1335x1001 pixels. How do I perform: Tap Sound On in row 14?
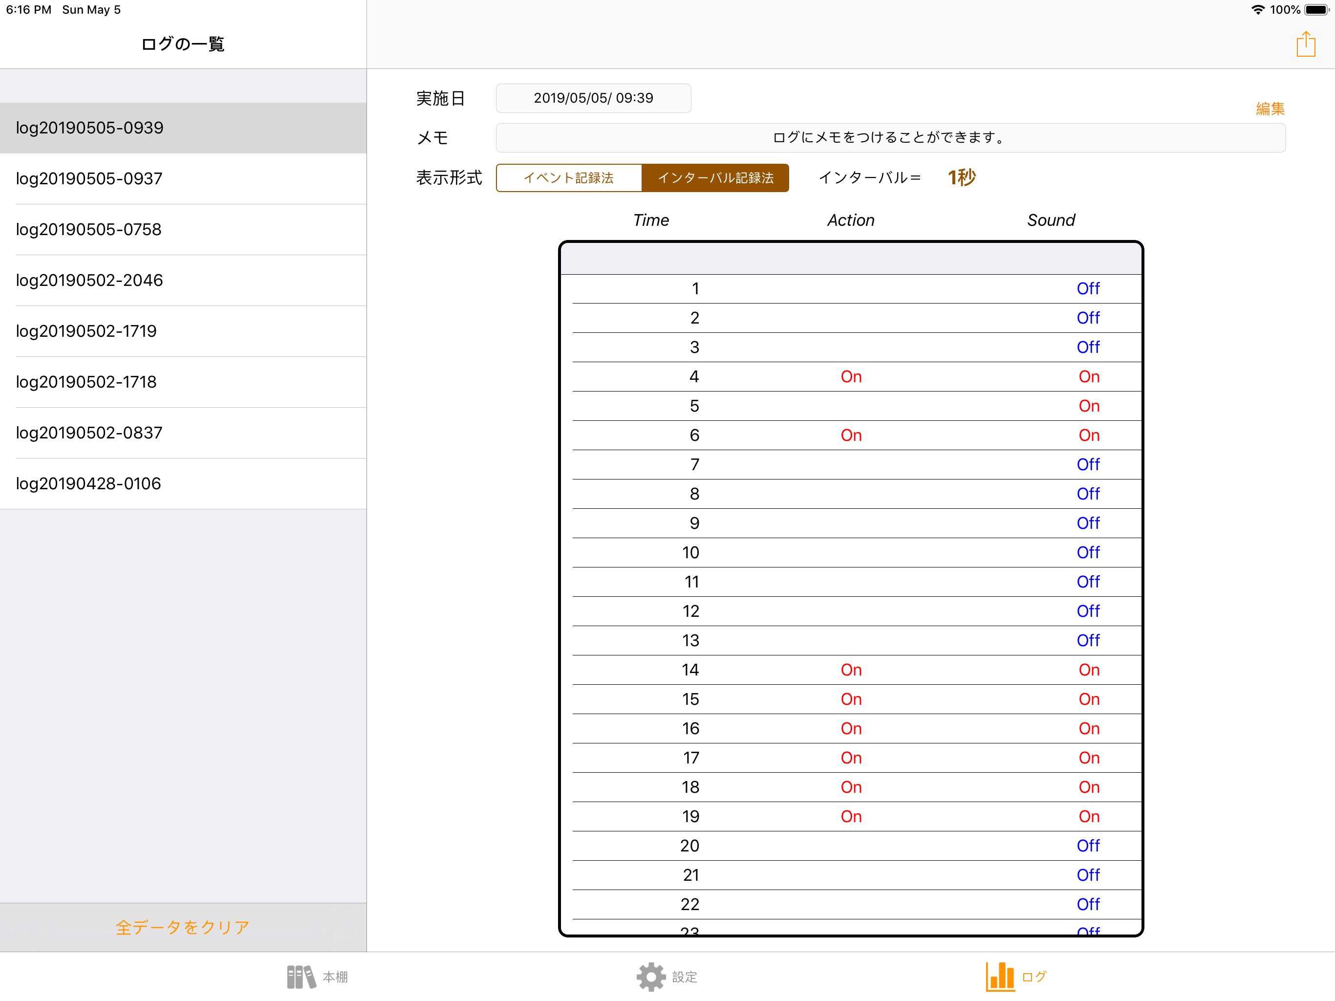pos(1089,670)
